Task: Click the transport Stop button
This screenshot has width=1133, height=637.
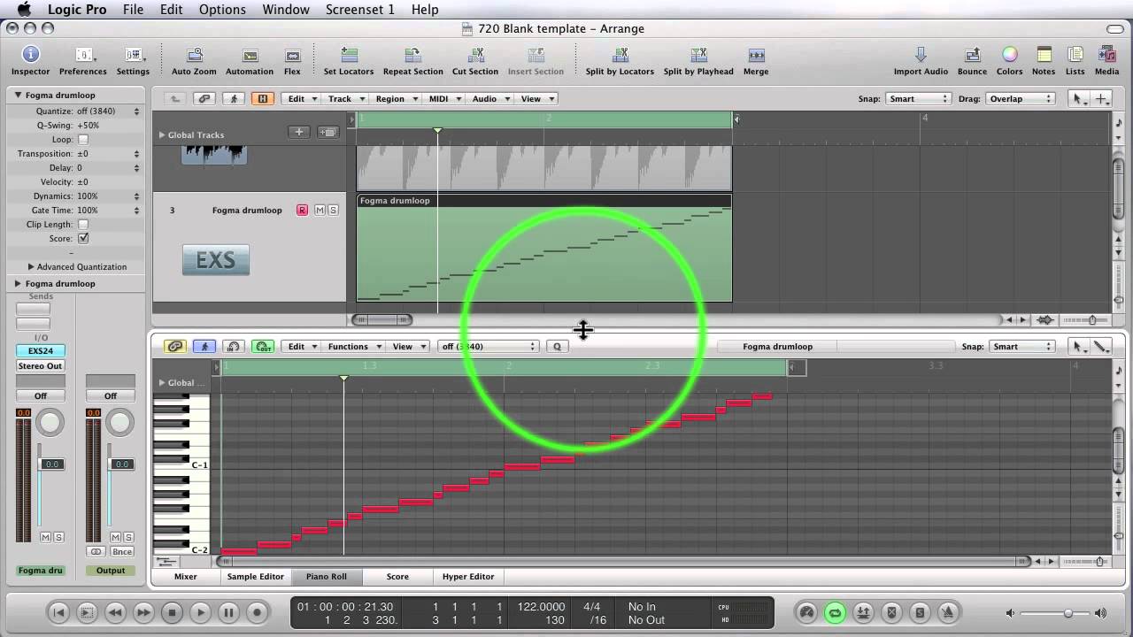Action: [x=172, y=612]
